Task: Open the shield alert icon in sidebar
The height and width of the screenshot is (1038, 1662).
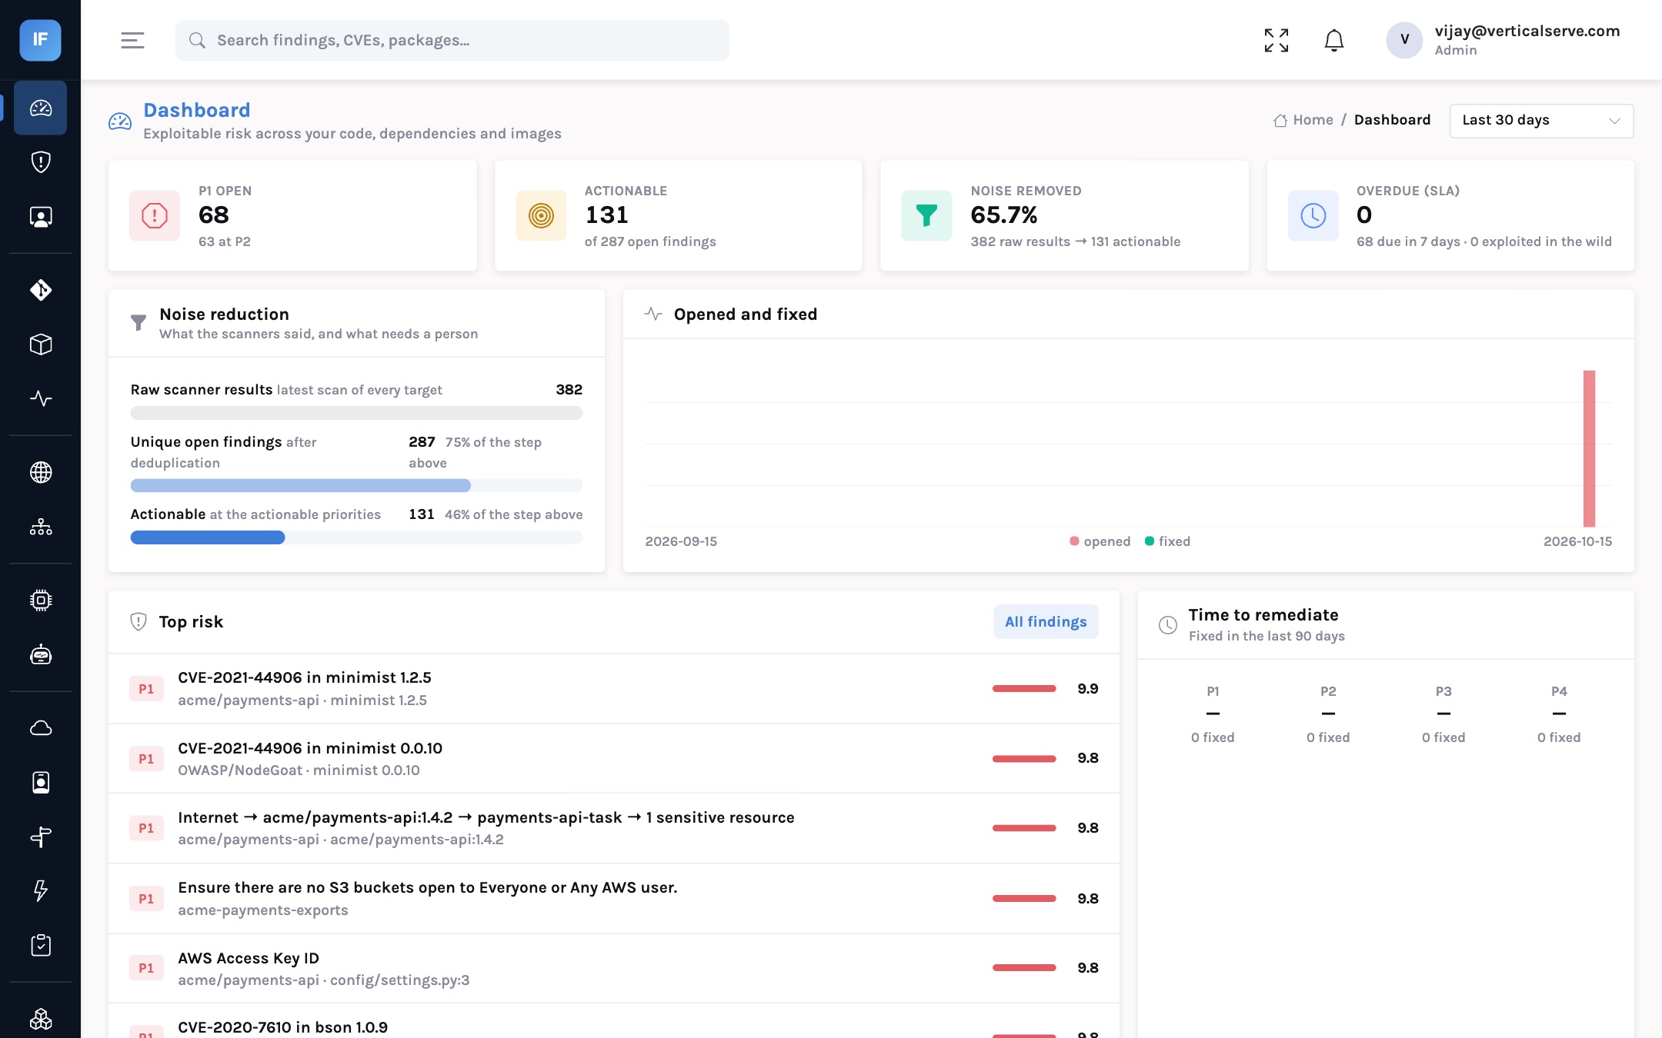Action: [x=40, y=162]
